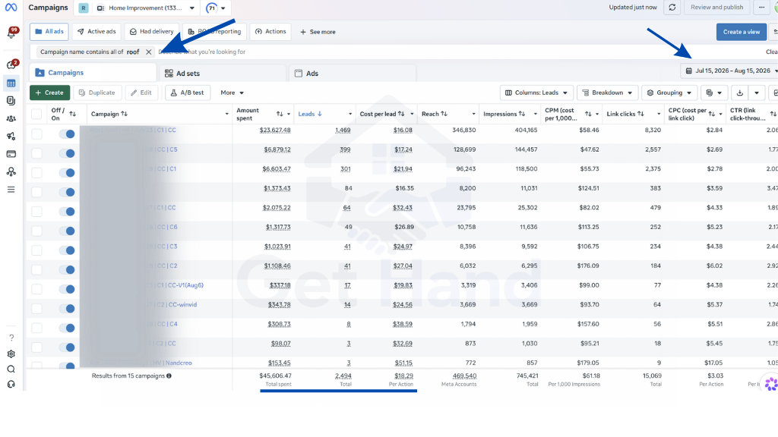Toggle off the $1,108.46 campaign switch

[67, 269]
